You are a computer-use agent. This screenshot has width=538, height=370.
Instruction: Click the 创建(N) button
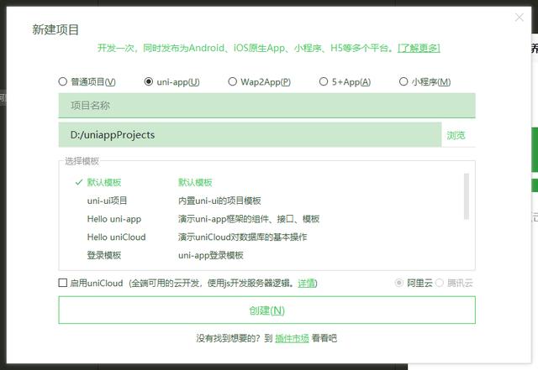(266, 310)
